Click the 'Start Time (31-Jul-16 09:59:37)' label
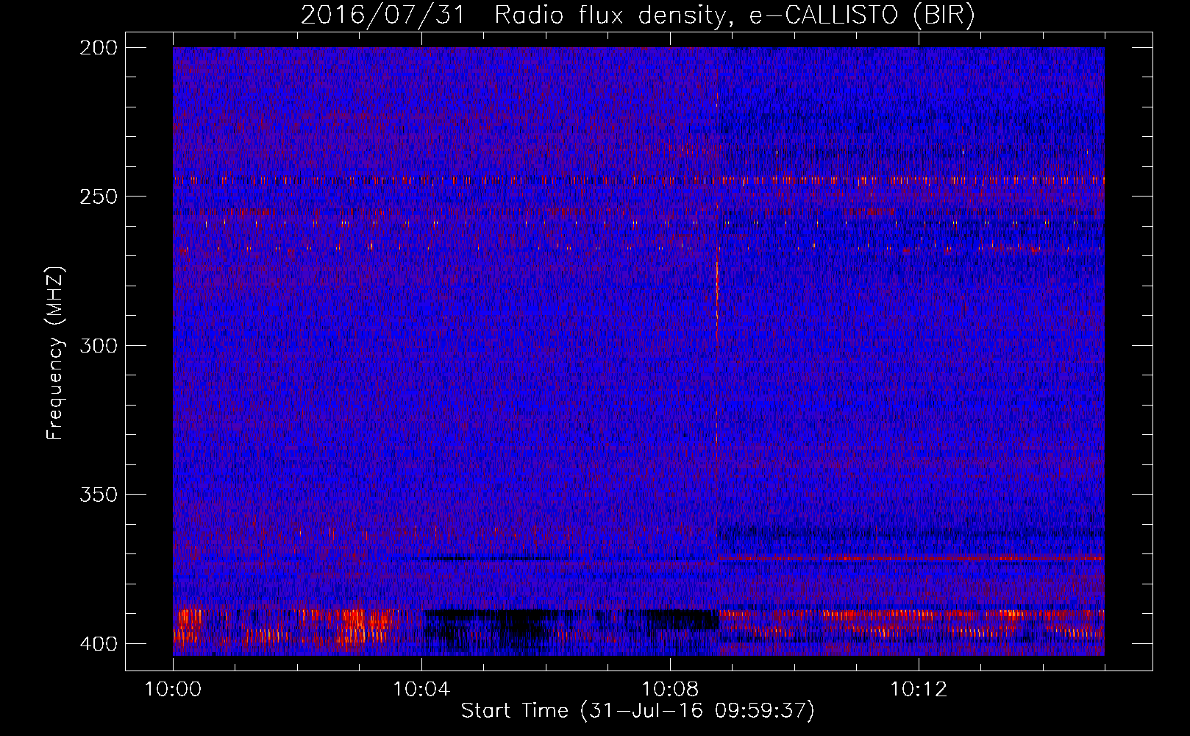Viewport: 1190px width, 736px height. point(638,711)
